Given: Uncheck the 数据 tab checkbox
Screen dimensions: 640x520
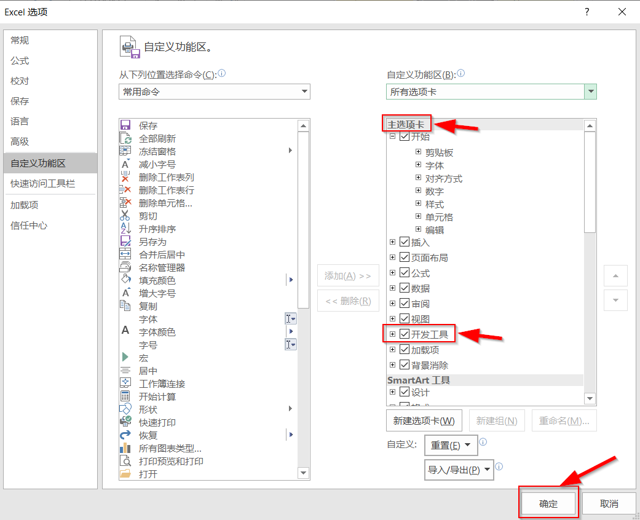Looking at the screenshot, I should 405,288.
